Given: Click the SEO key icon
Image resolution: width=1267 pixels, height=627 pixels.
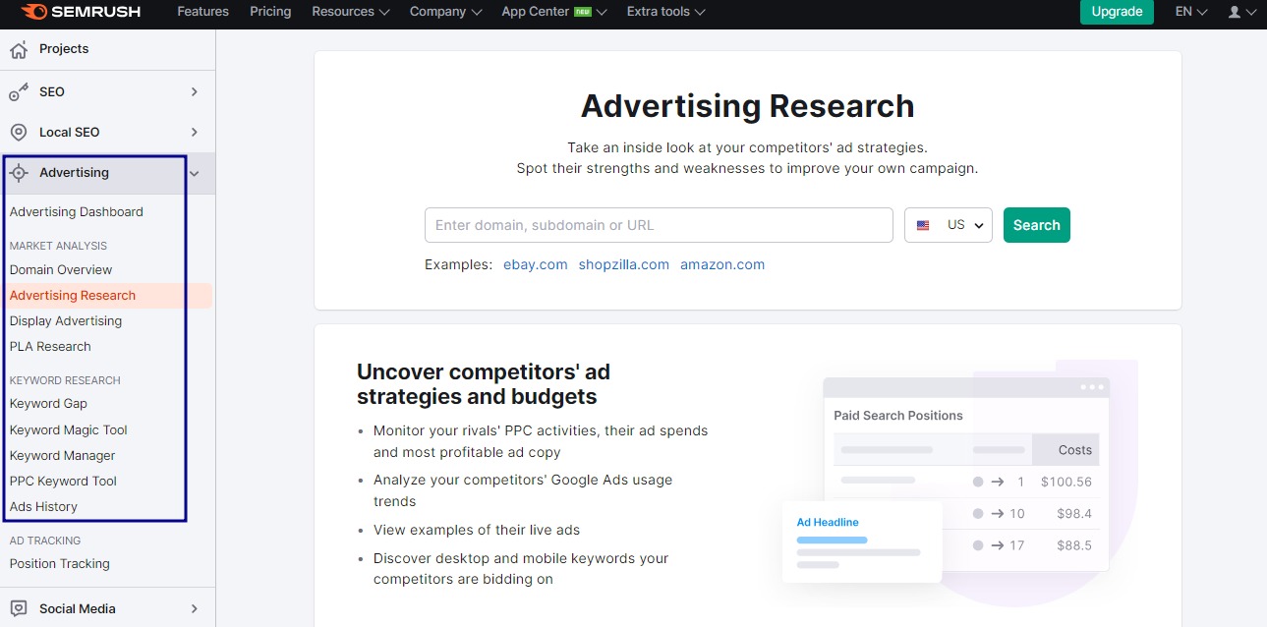Looking at the screenshot, I should click(19, 91).
